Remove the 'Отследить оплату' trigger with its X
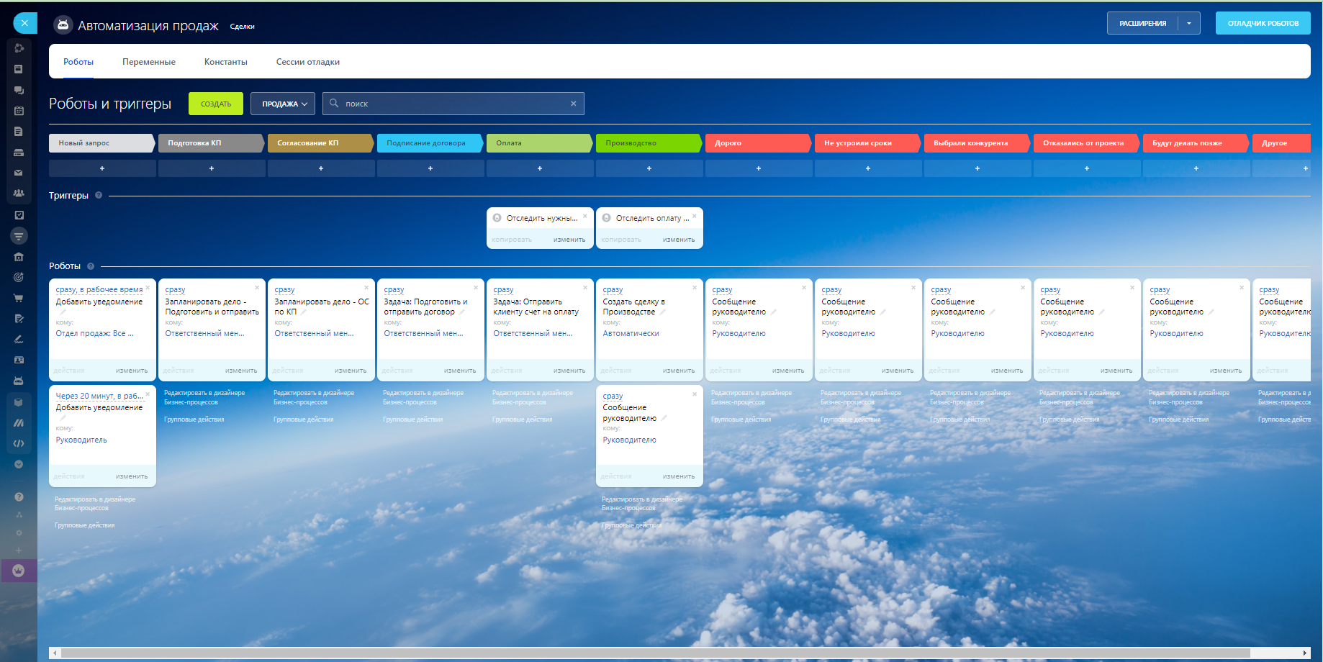 695,217
